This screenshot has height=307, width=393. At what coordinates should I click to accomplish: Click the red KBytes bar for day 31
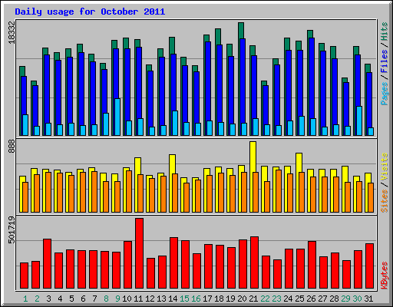click(369, 266)
